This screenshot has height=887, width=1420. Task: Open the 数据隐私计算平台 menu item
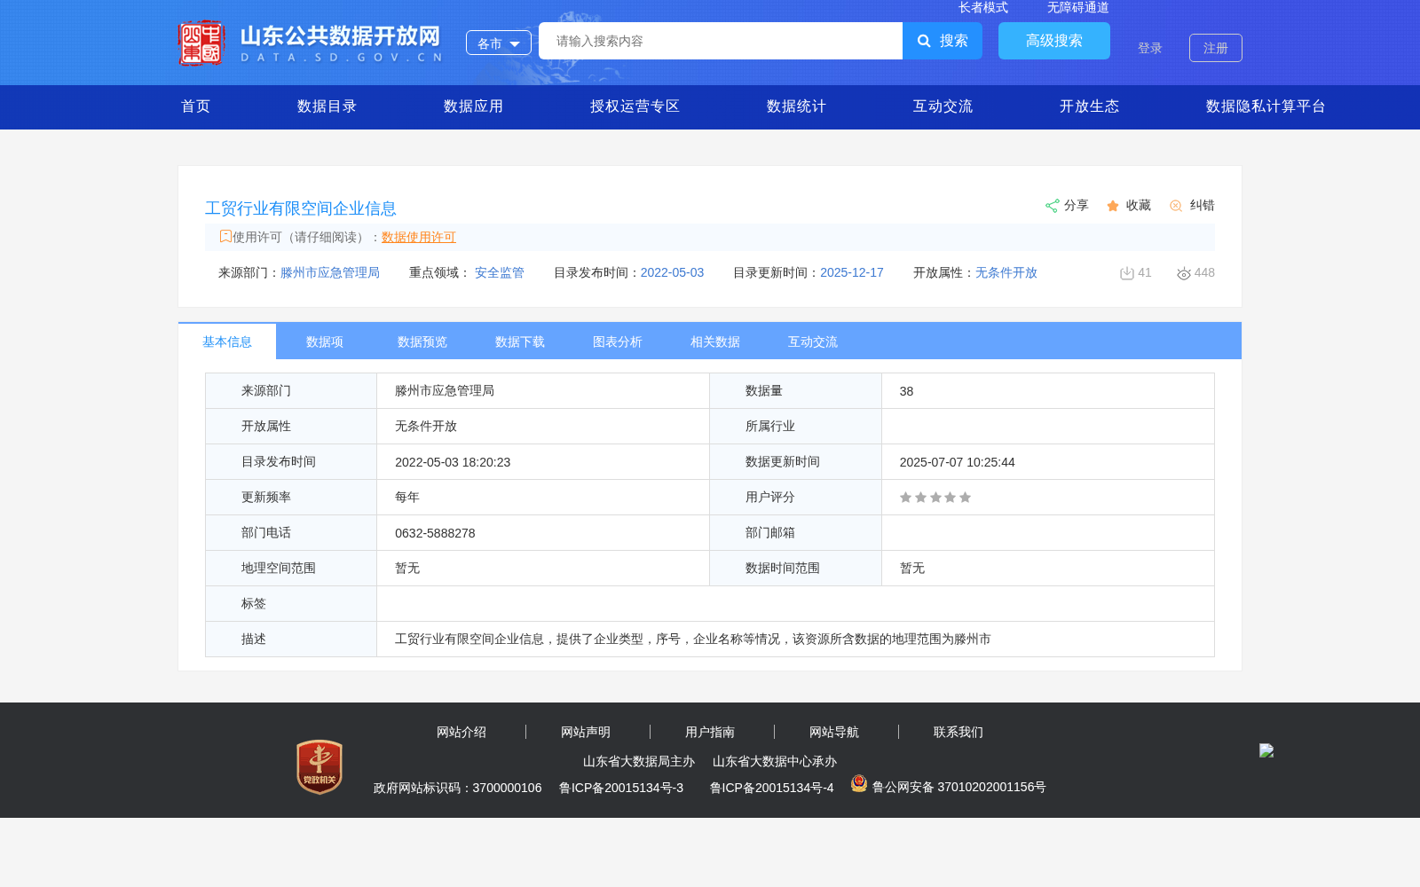click(1266, 106)
